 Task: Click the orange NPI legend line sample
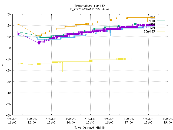tap(161, 28)
